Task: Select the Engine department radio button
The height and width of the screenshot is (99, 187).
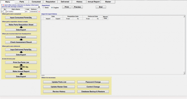Action: point(52,8)
